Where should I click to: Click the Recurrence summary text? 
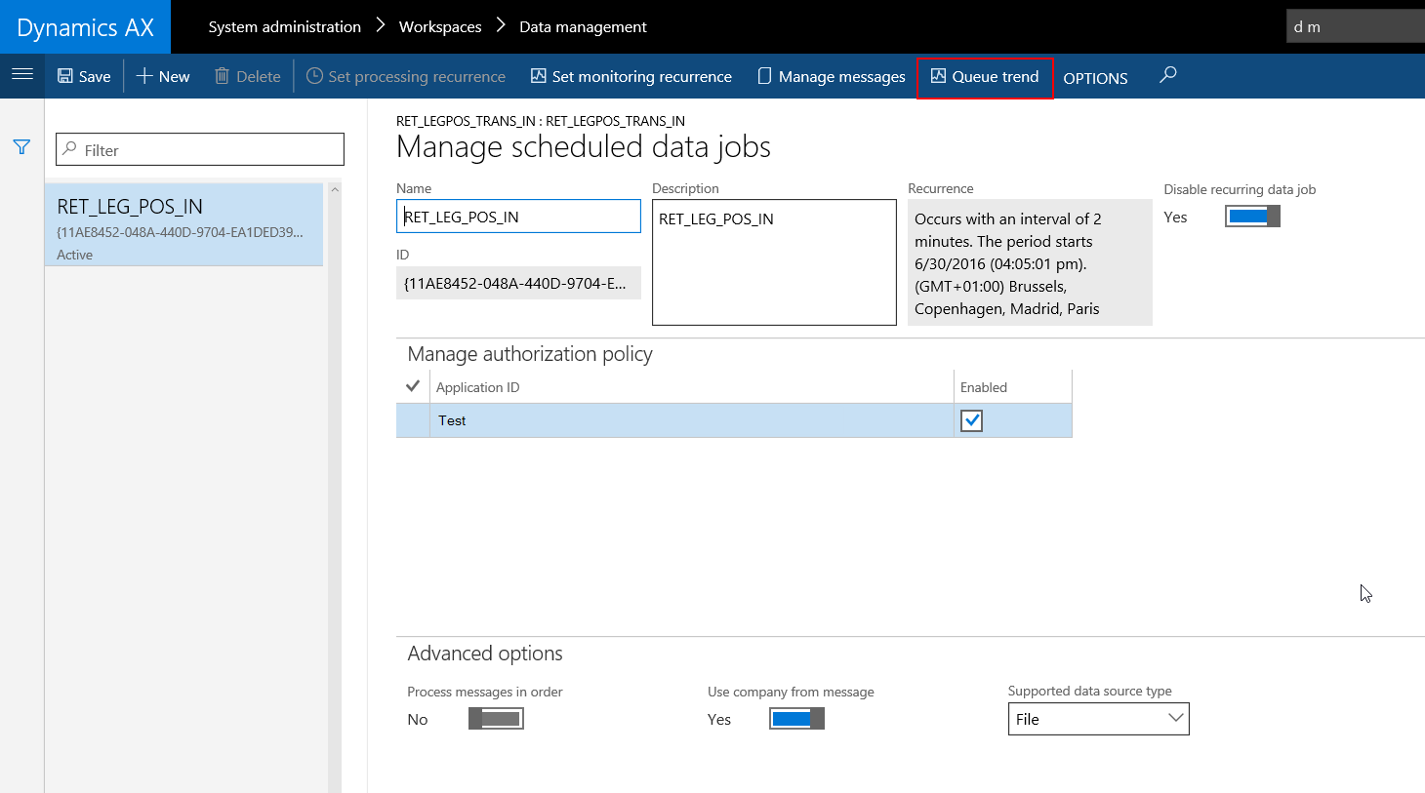(1030, 263)
